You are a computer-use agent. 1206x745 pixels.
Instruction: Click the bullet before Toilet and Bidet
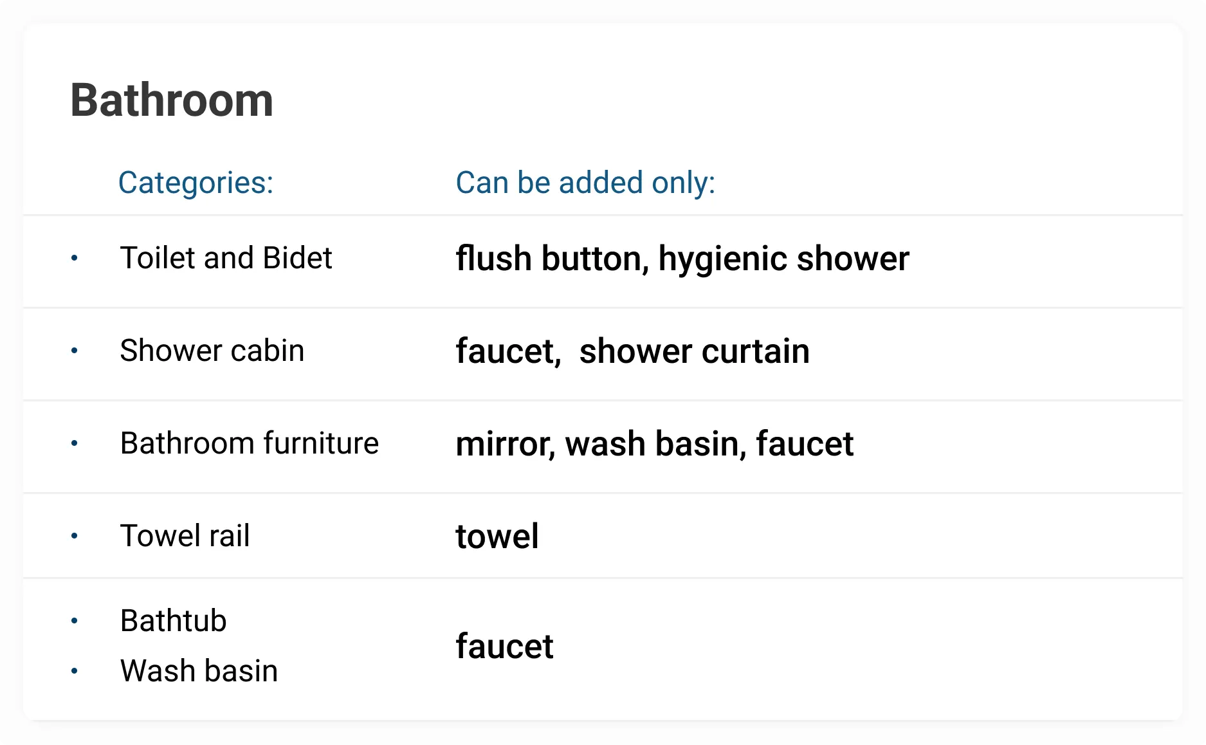(75, 259)
